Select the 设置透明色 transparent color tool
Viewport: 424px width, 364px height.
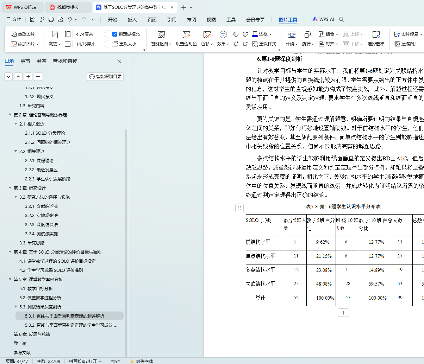(x=186, y=39)
